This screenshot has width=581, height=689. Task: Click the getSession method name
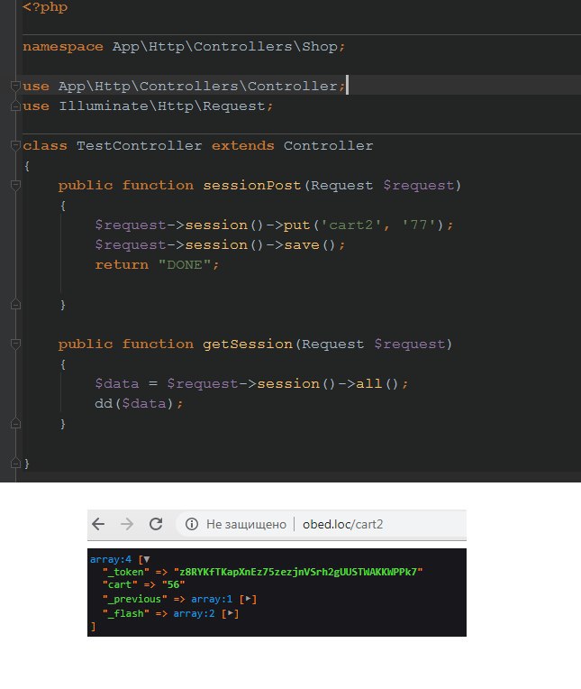pos(248,344)
